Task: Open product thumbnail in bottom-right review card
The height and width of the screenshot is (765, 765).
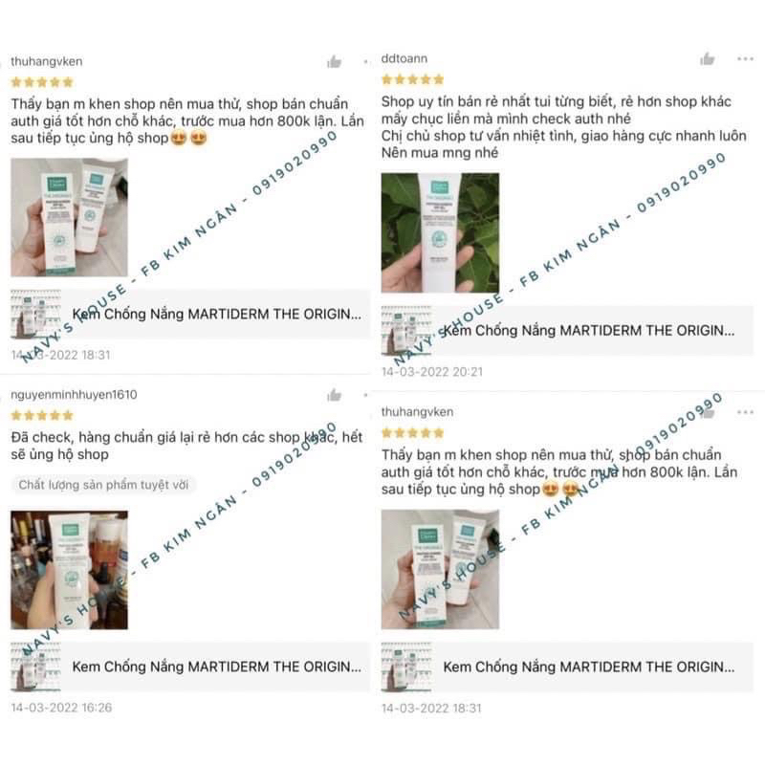Action: point(406,667)
